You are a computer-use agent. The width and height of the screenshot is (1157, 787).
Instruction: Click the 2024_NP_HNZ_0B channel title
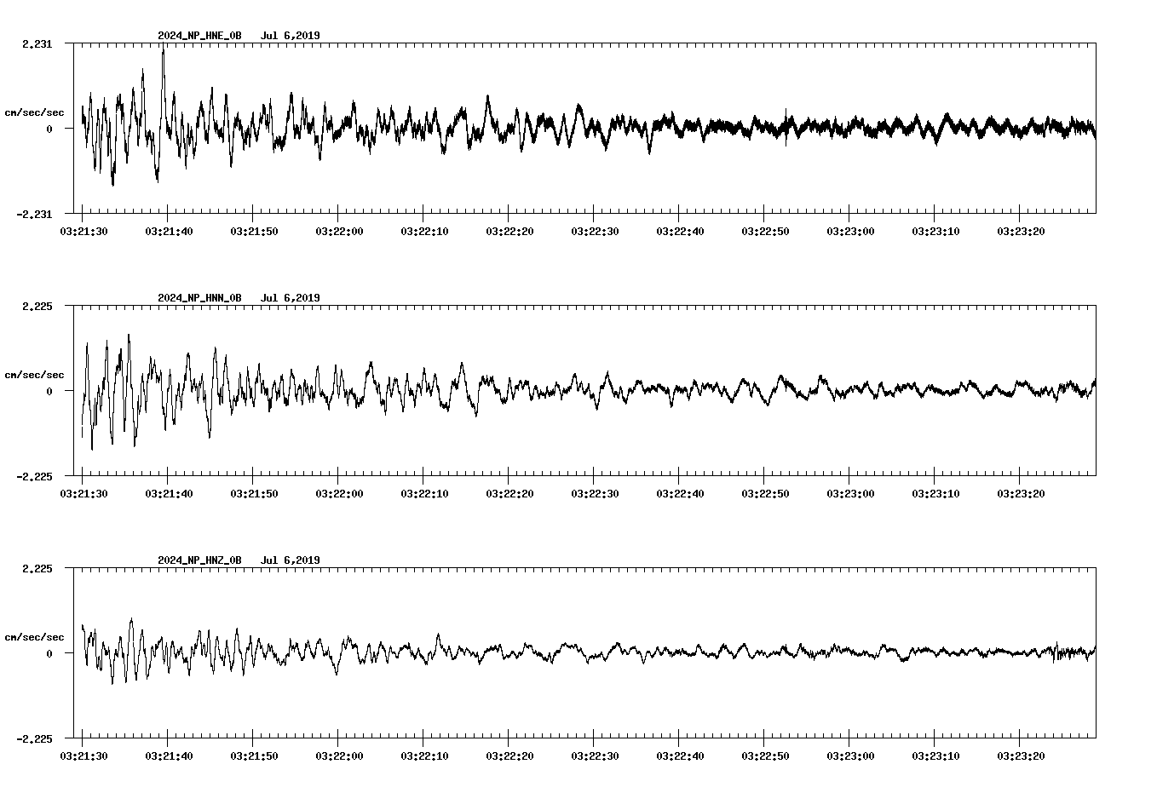click(x=199, y=560)
